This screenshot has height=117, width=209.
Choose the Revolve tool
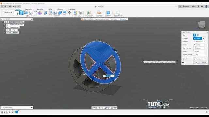tap(26, 13)
